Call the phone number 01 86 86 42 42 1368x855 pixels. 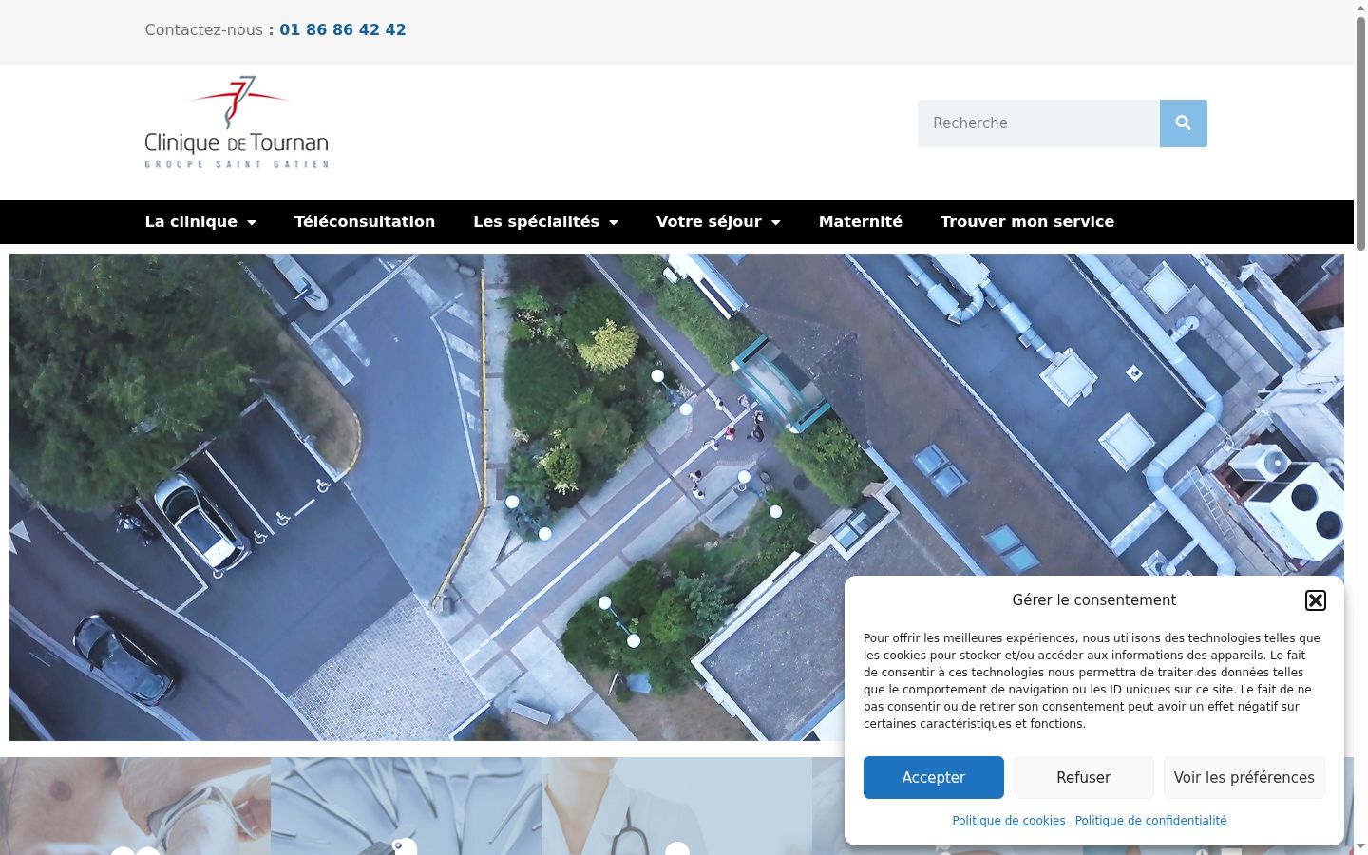(343, 30)
